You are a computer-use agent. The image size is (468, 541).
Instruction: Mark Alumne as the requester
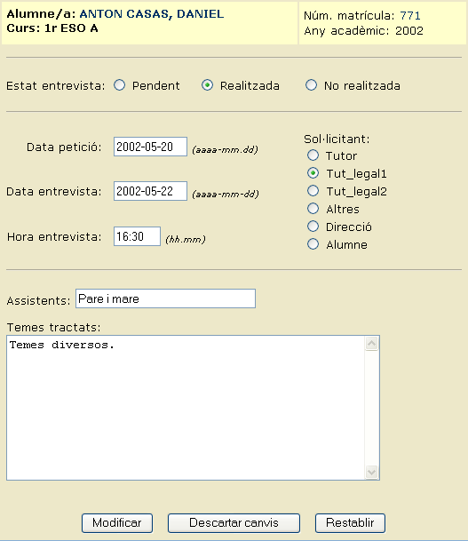pos(313,244)
